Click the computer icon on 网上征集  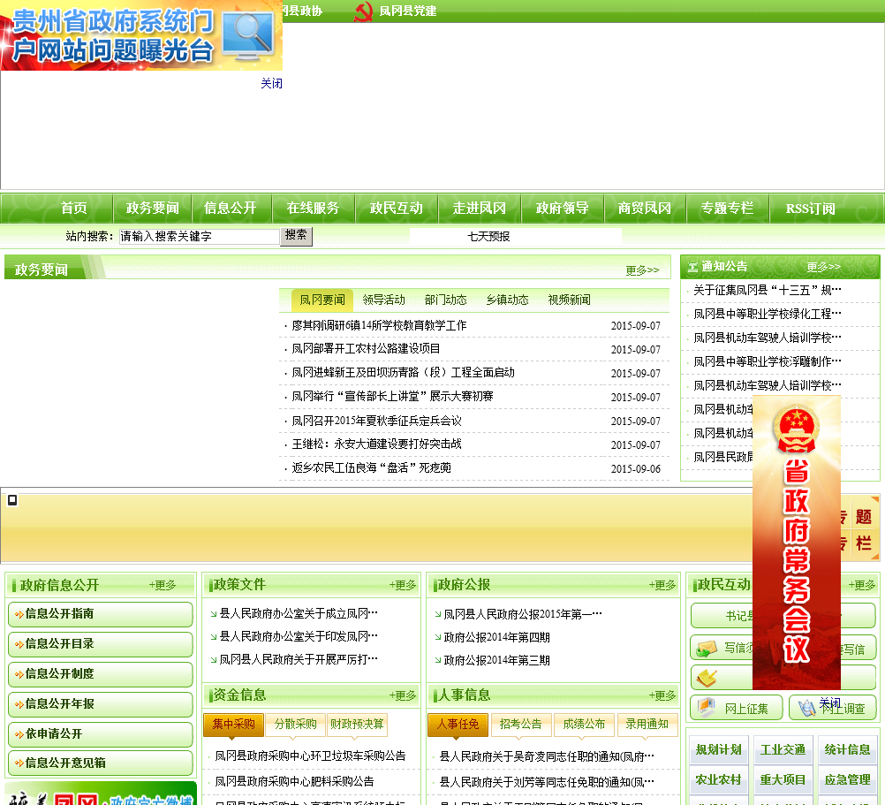coord(706,707)
